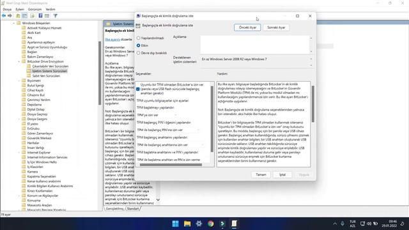Click the action pane toolbar icon

(47, 16)
